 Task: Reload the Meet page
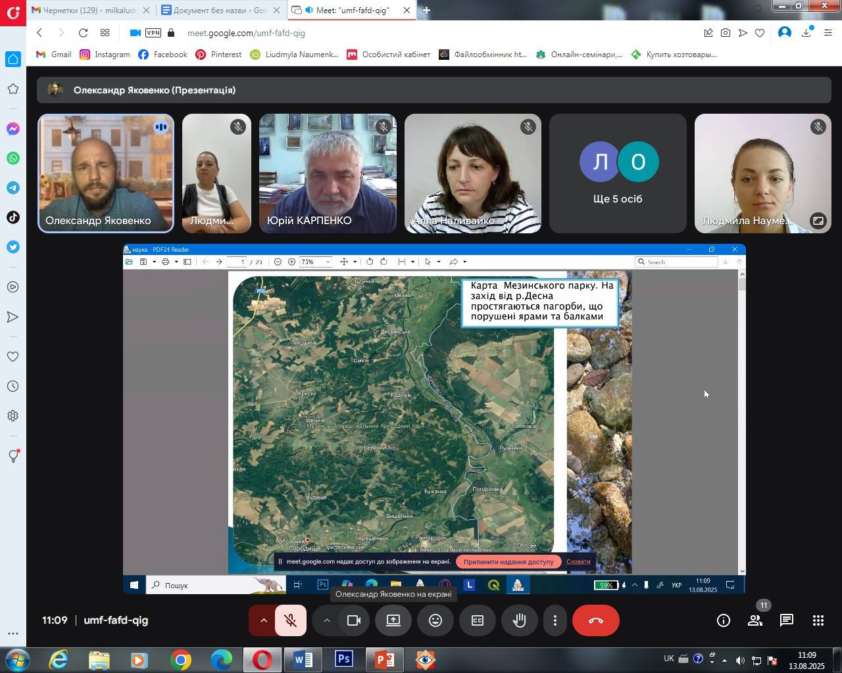click(x=83, y=33)
